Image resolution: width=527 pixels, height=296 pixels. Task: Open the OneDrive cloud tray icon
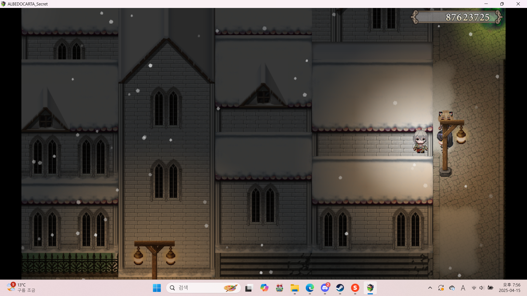(452, 288)
